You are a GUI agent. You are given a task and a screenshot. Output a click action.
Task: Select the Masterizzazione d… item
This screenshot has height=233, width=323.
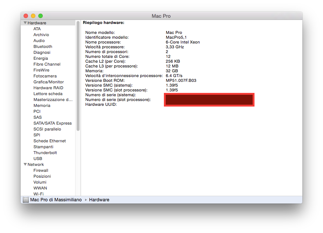(53, 100)
